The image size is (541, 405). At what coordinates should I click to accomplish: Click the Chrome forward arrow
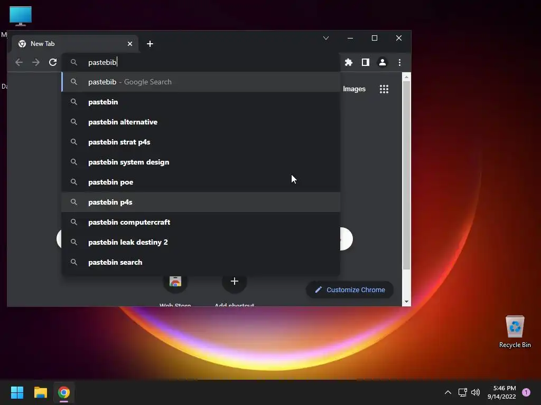(x=36, y=62)
